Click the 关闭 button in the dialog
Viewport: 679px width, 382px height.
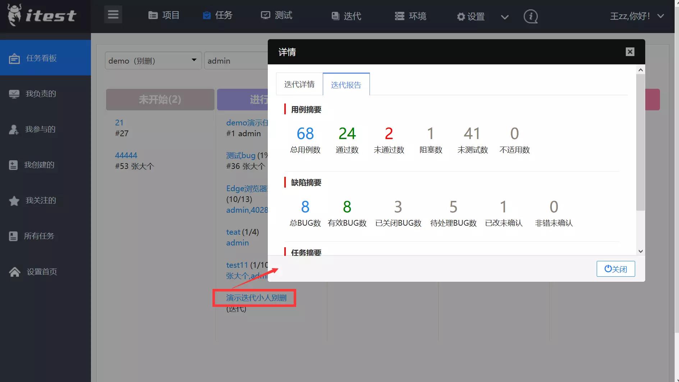point(615,268)
